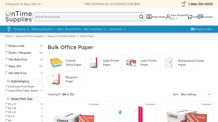Click the Made in USA flag icon
The width and height of the screenshot is (218, 122).
(193, 29)
